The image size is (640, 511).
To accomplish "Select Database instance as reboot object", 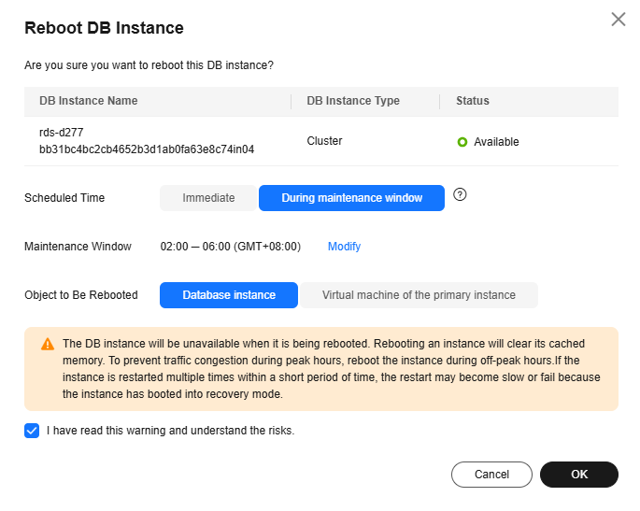I will click(229, 295).
